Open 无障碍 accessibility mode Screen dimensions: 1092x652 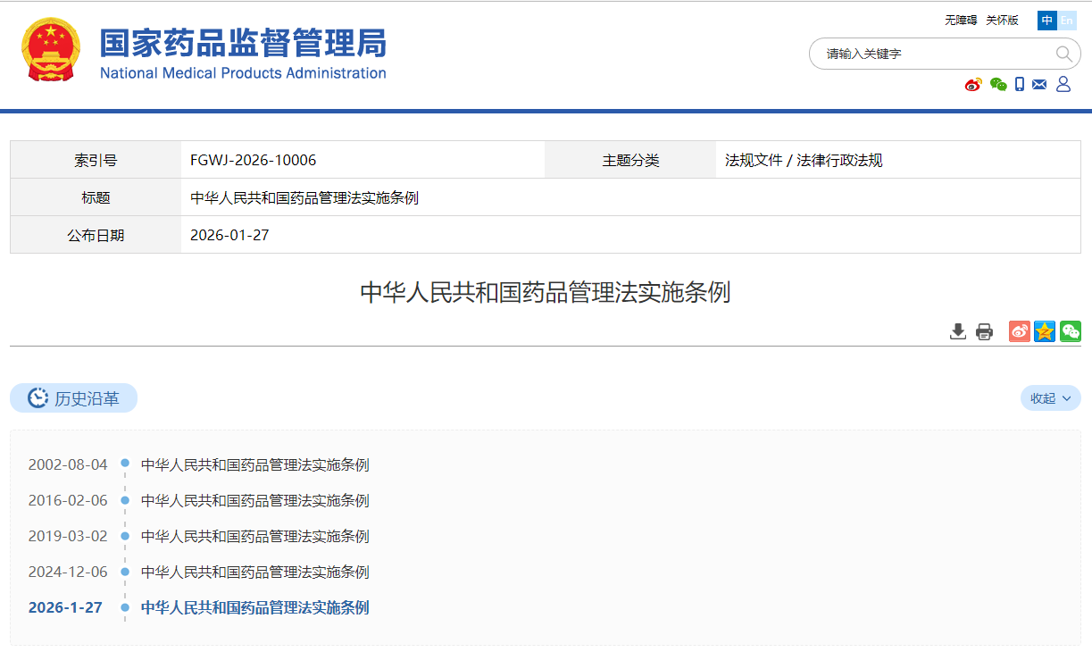click(961, 21)
